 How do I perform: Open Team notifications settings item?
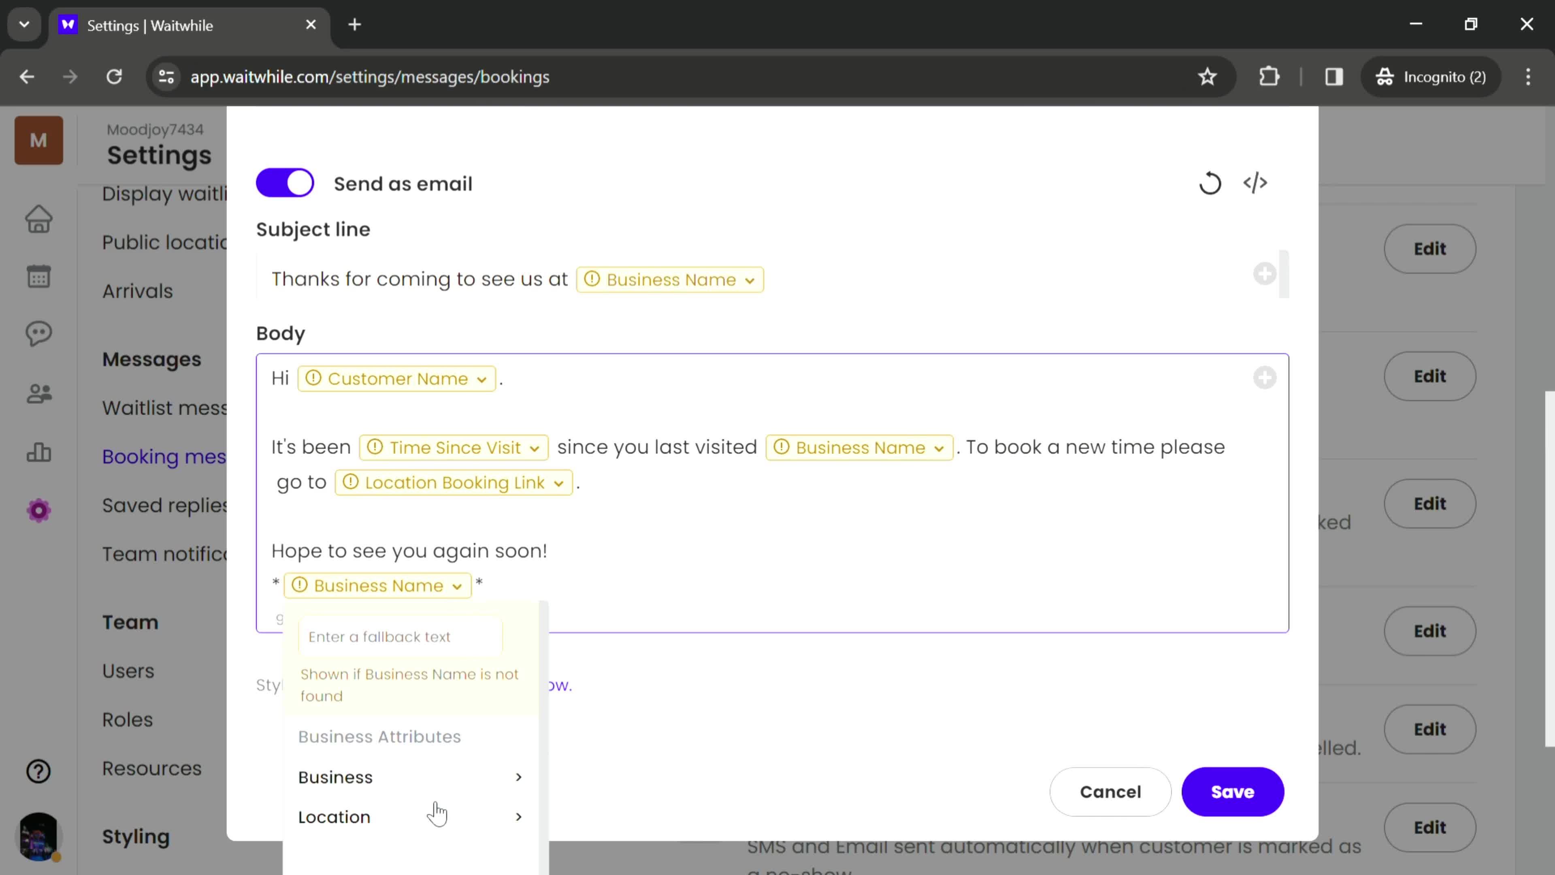165,554
